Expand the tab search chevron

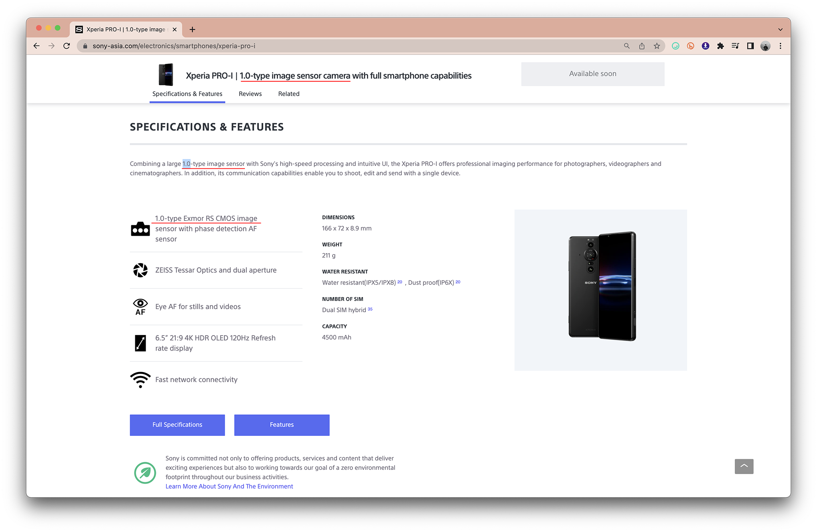click(780, 29)
